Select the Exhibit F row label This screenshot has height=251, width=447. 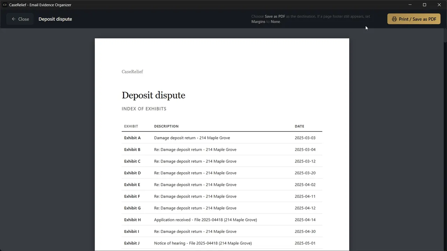(x=132, y=196)
